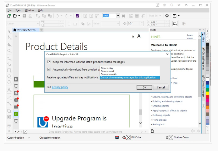Choose Do not show me tray messages option
218x151 pixels.
[130, 77]
